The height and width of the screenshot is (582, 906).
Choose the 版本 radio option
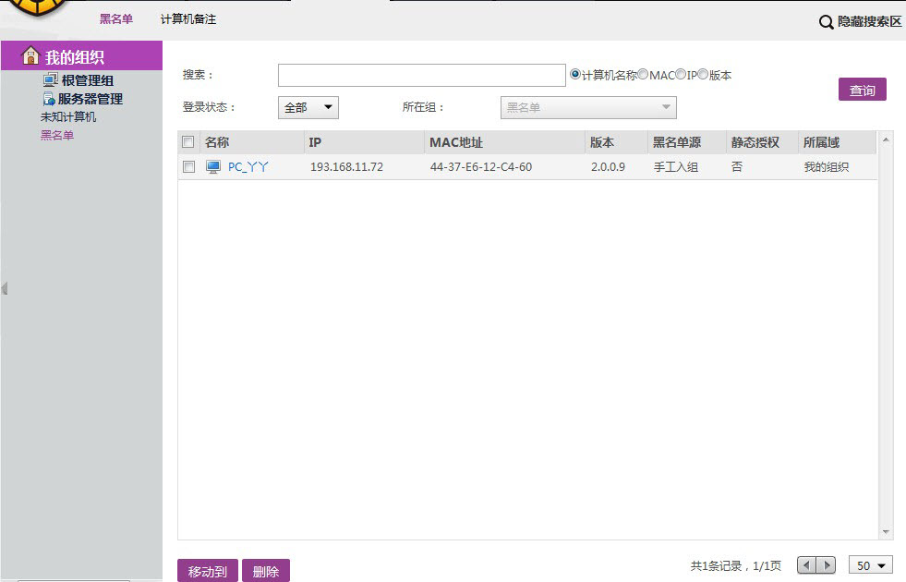[x=703, y=75]
